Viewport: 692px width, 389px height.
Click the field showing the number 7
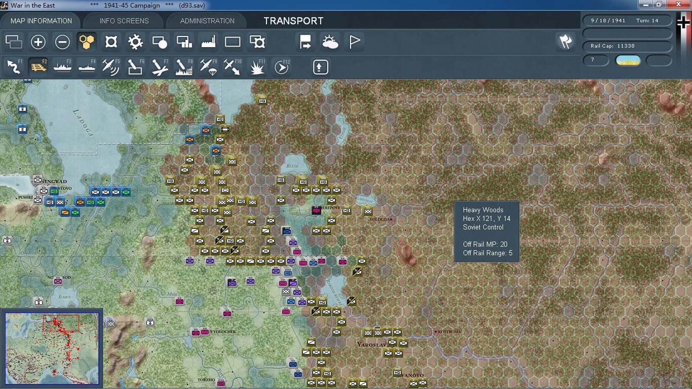pyautogui.click(x=596, y=60)
